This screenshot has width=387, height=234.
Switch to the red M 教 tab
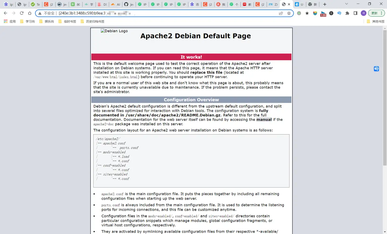click(x=247, y=4)
